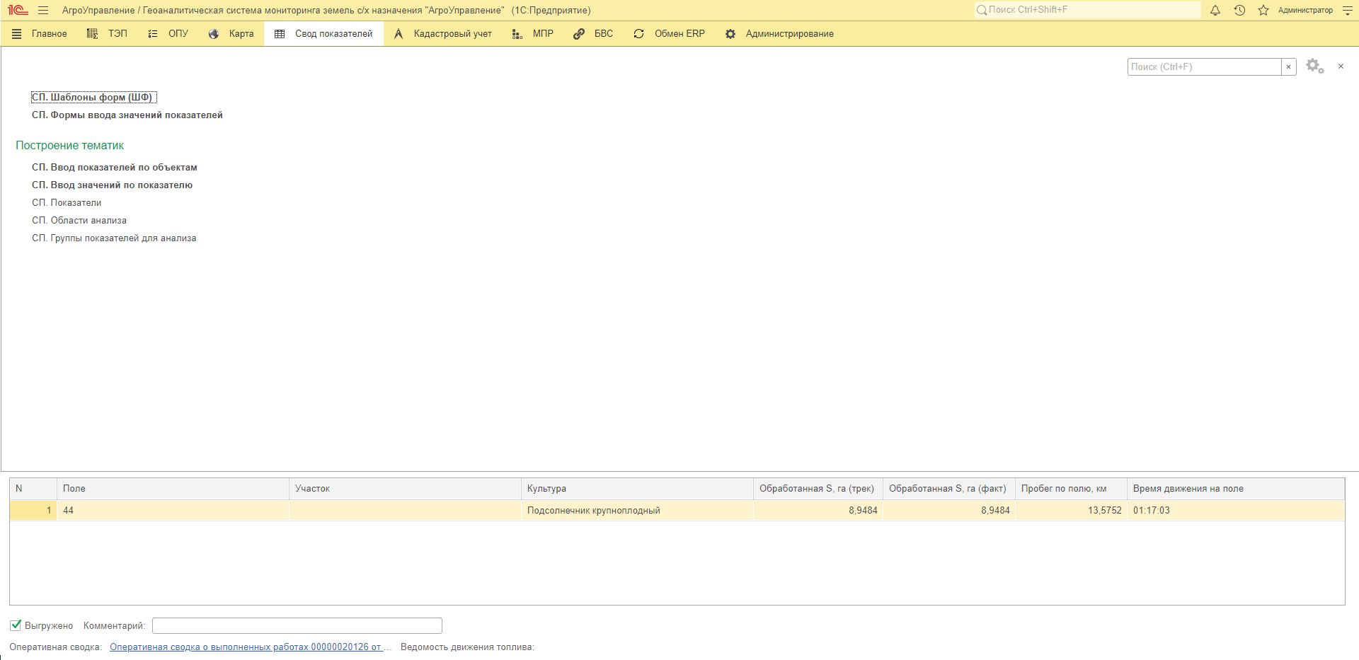Click Время движения на поле header
Screen dimensions: 1359x660
pyautogui.click(x=1236, y=489)
